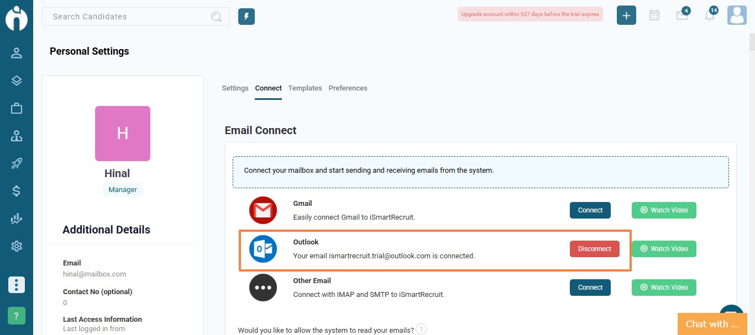Click the Last Access Information label
This screenshot has height=335, width=755.
point(102,319)
